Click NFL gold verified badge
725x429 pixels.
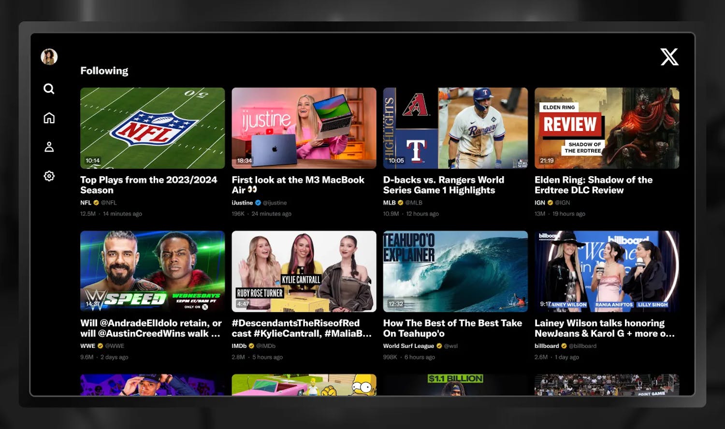(x=96, y=203)
